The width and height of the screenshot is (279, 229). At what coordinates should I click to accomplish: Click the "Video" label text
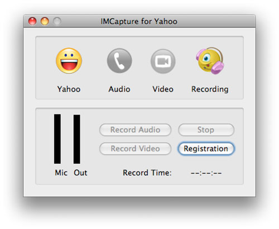[x=163, y=89]
